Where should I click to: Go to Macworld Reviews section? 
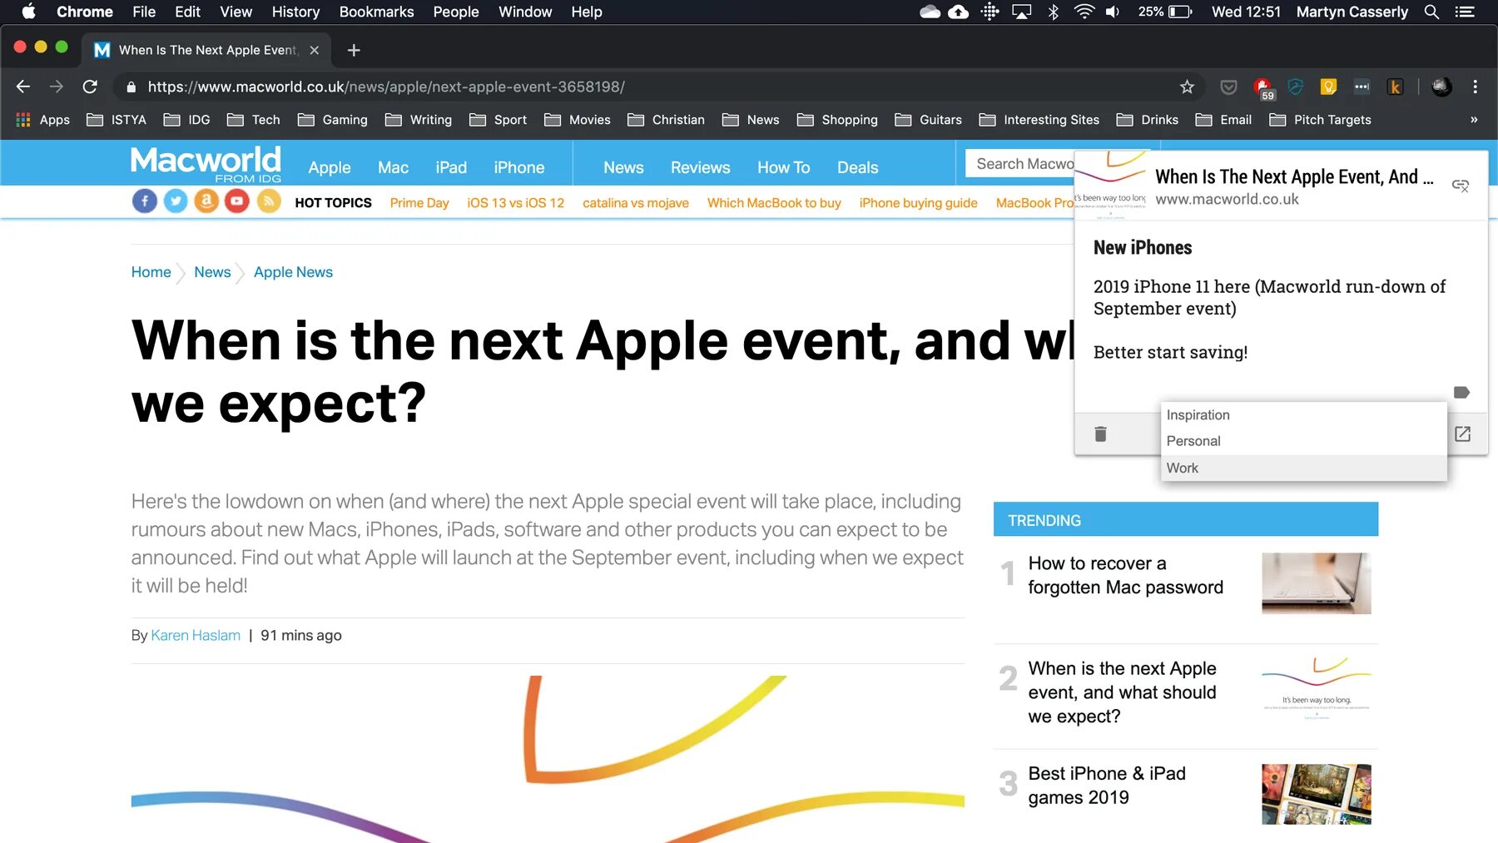[701, 167]
